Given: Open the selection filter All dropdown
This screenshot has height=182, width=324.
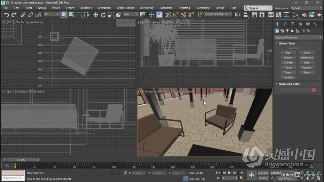Looking at the screenshot, I should 51,14.
